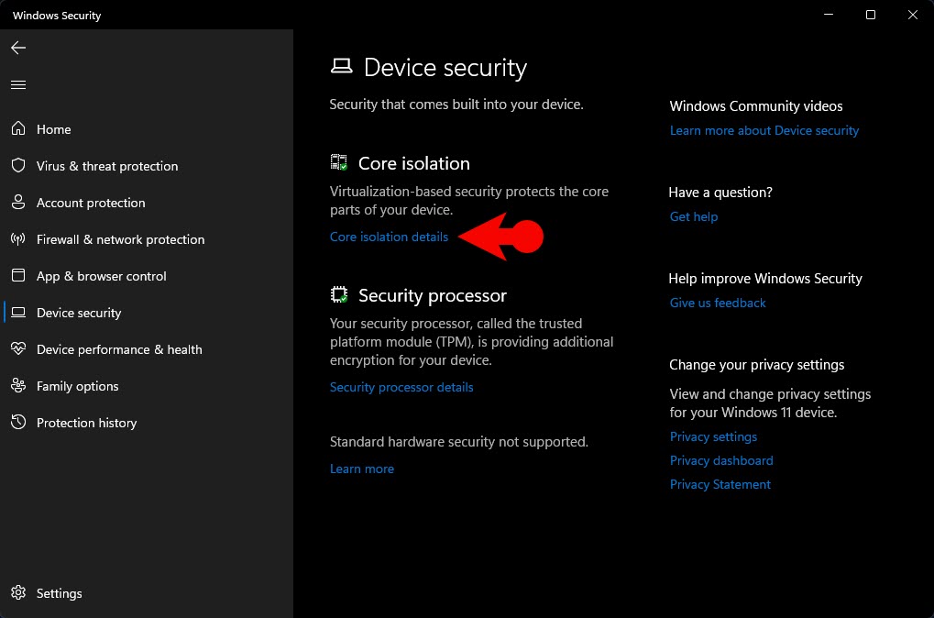Viewport: 934px width, 618px height.
Task: Toggle the hamburger navigation menu
Action: pos(18,84)
